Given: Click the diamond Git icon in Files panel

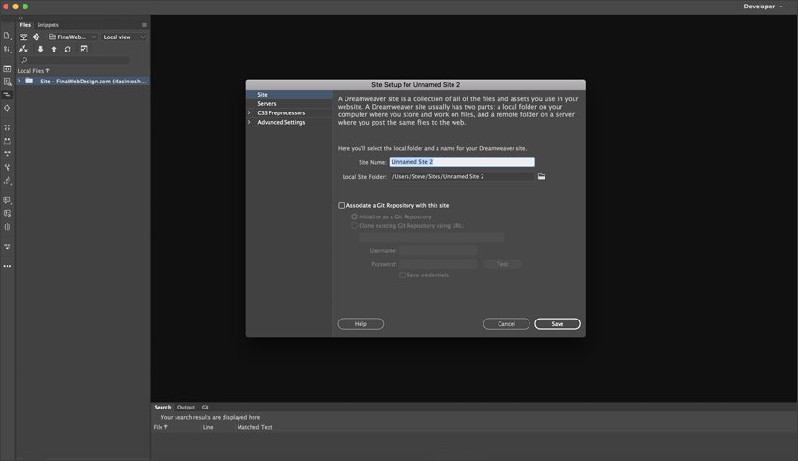Looking at the screenshot, I should point(36,37).
